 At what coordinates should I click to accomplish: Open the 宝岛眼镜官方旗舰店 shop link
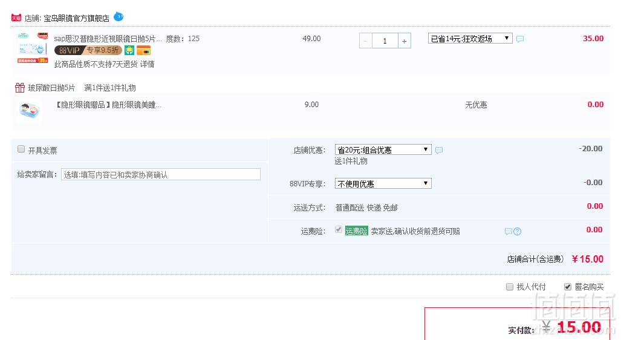click(x=76, y=18)
